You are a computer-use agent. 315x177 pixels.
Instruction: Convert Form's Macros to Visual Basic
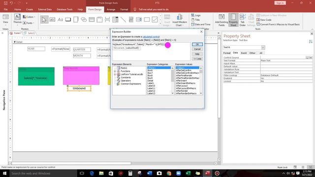(x=278, y=24)
